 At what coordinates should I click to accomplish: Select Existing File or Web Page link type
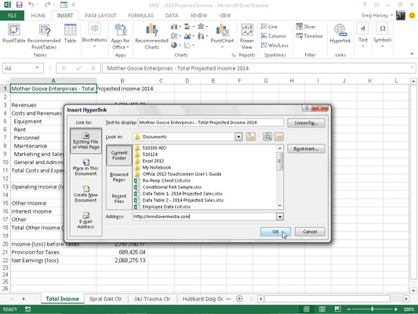(85, 141)
